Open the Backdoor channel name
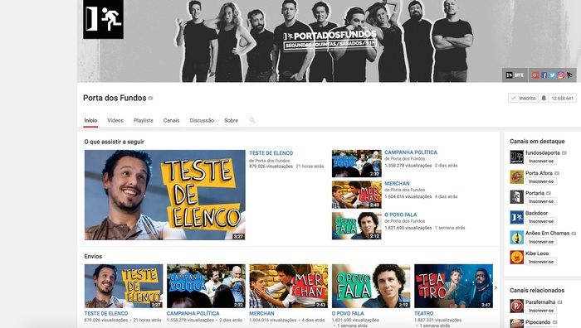 pos(536,213)
